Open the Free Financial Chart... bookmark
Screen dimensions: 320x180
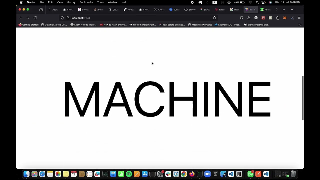(142, 24)
